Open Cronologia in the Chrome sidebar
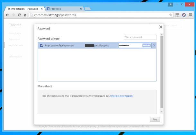This screenshot has height=135, width=196. [x=15, y=33]
